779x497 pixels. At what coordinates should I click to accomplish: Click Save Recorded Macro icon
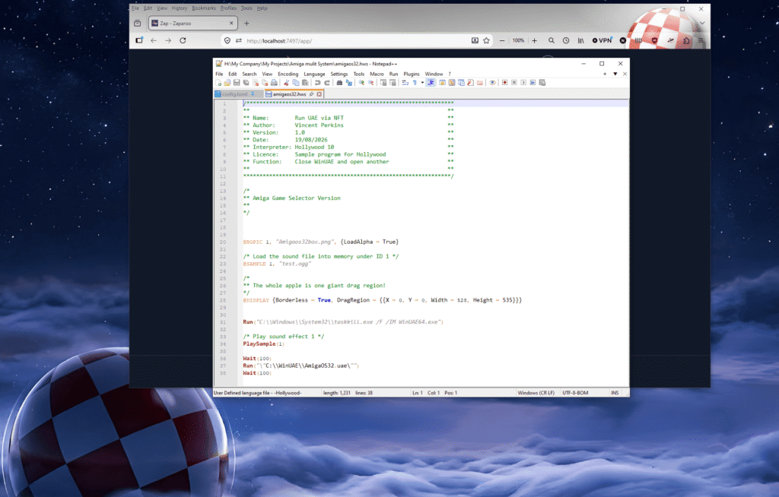point(542,82)
